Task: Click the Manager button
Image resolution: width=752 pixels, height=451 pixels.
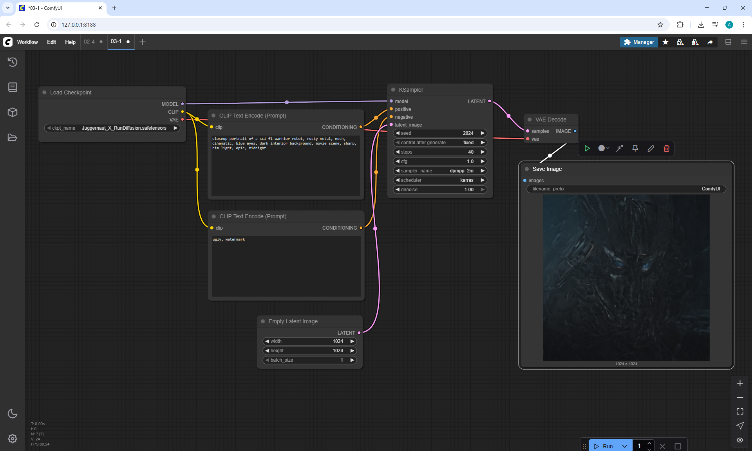Action: point(639,42)
